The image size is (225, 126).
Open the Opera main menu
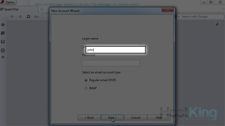8,2
